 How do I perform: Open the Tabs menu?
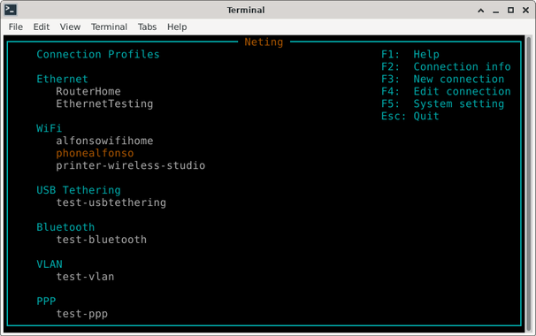coord(148,27)
